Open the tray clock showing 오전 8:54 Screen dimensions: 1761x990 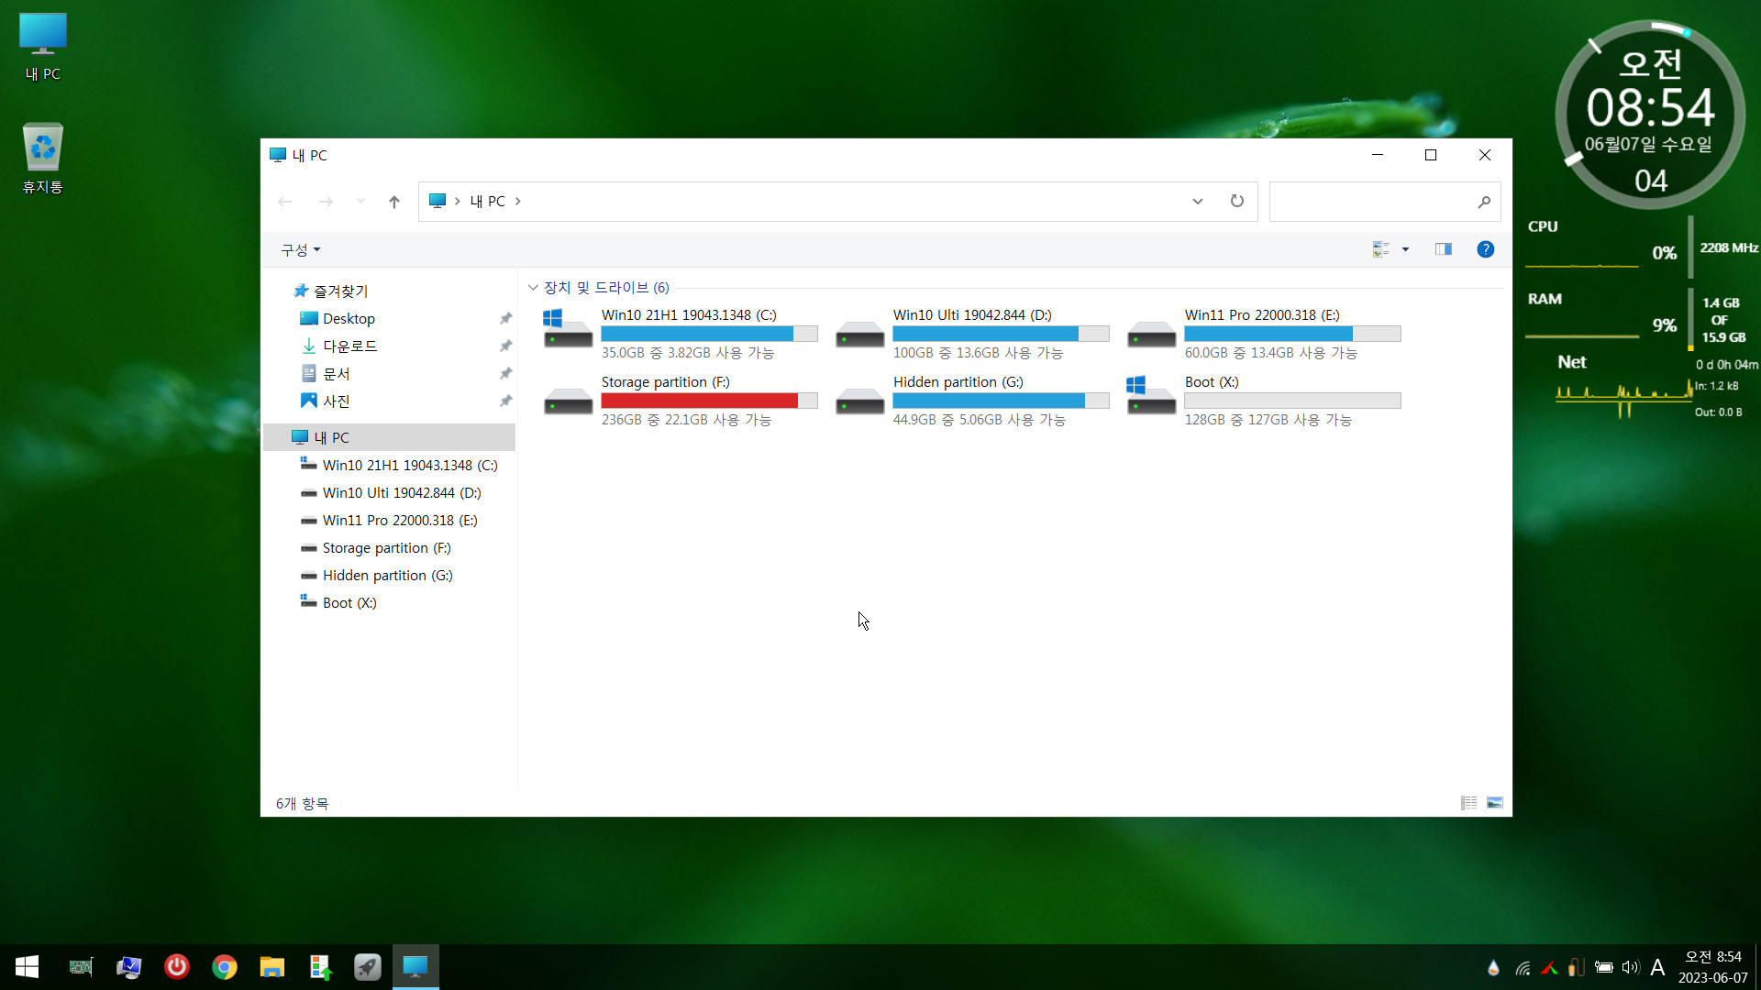(x=1713, y=967)
